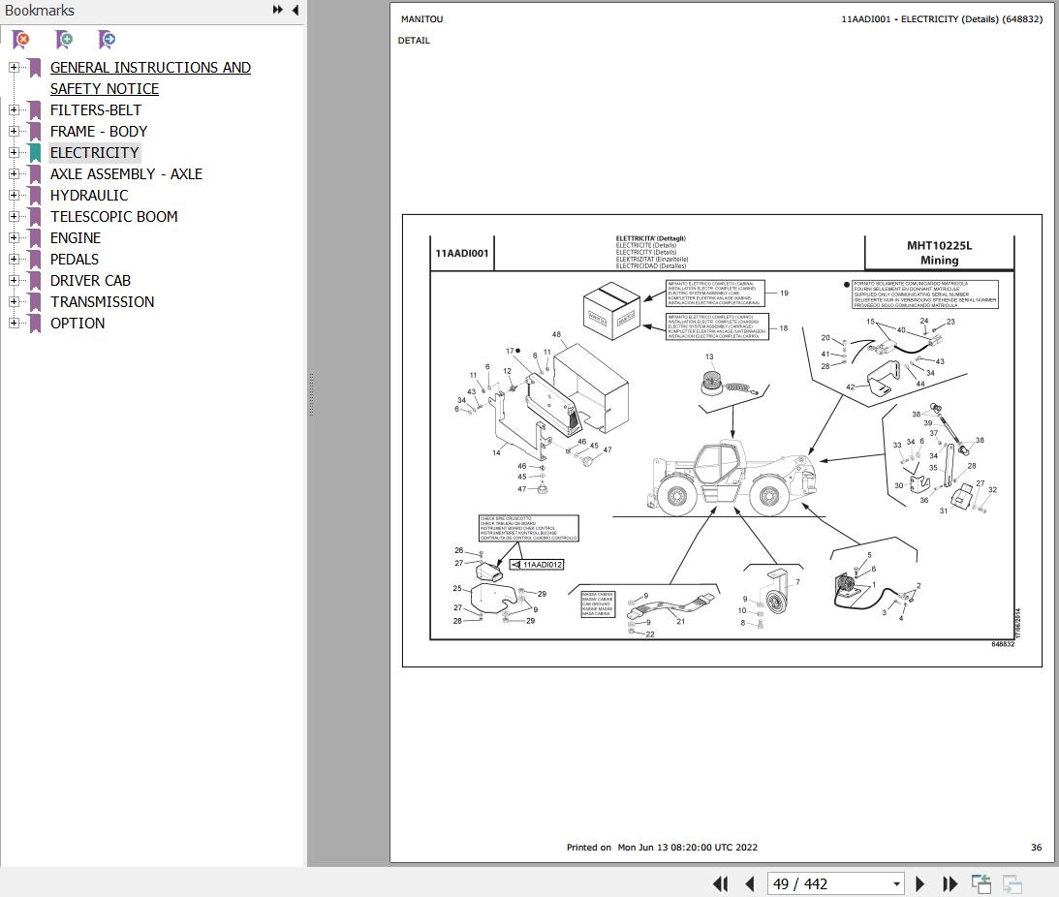Go to the previous page
Image resolution: width=1059 pixels, height=897 pixels.
[x=749, y=883]
